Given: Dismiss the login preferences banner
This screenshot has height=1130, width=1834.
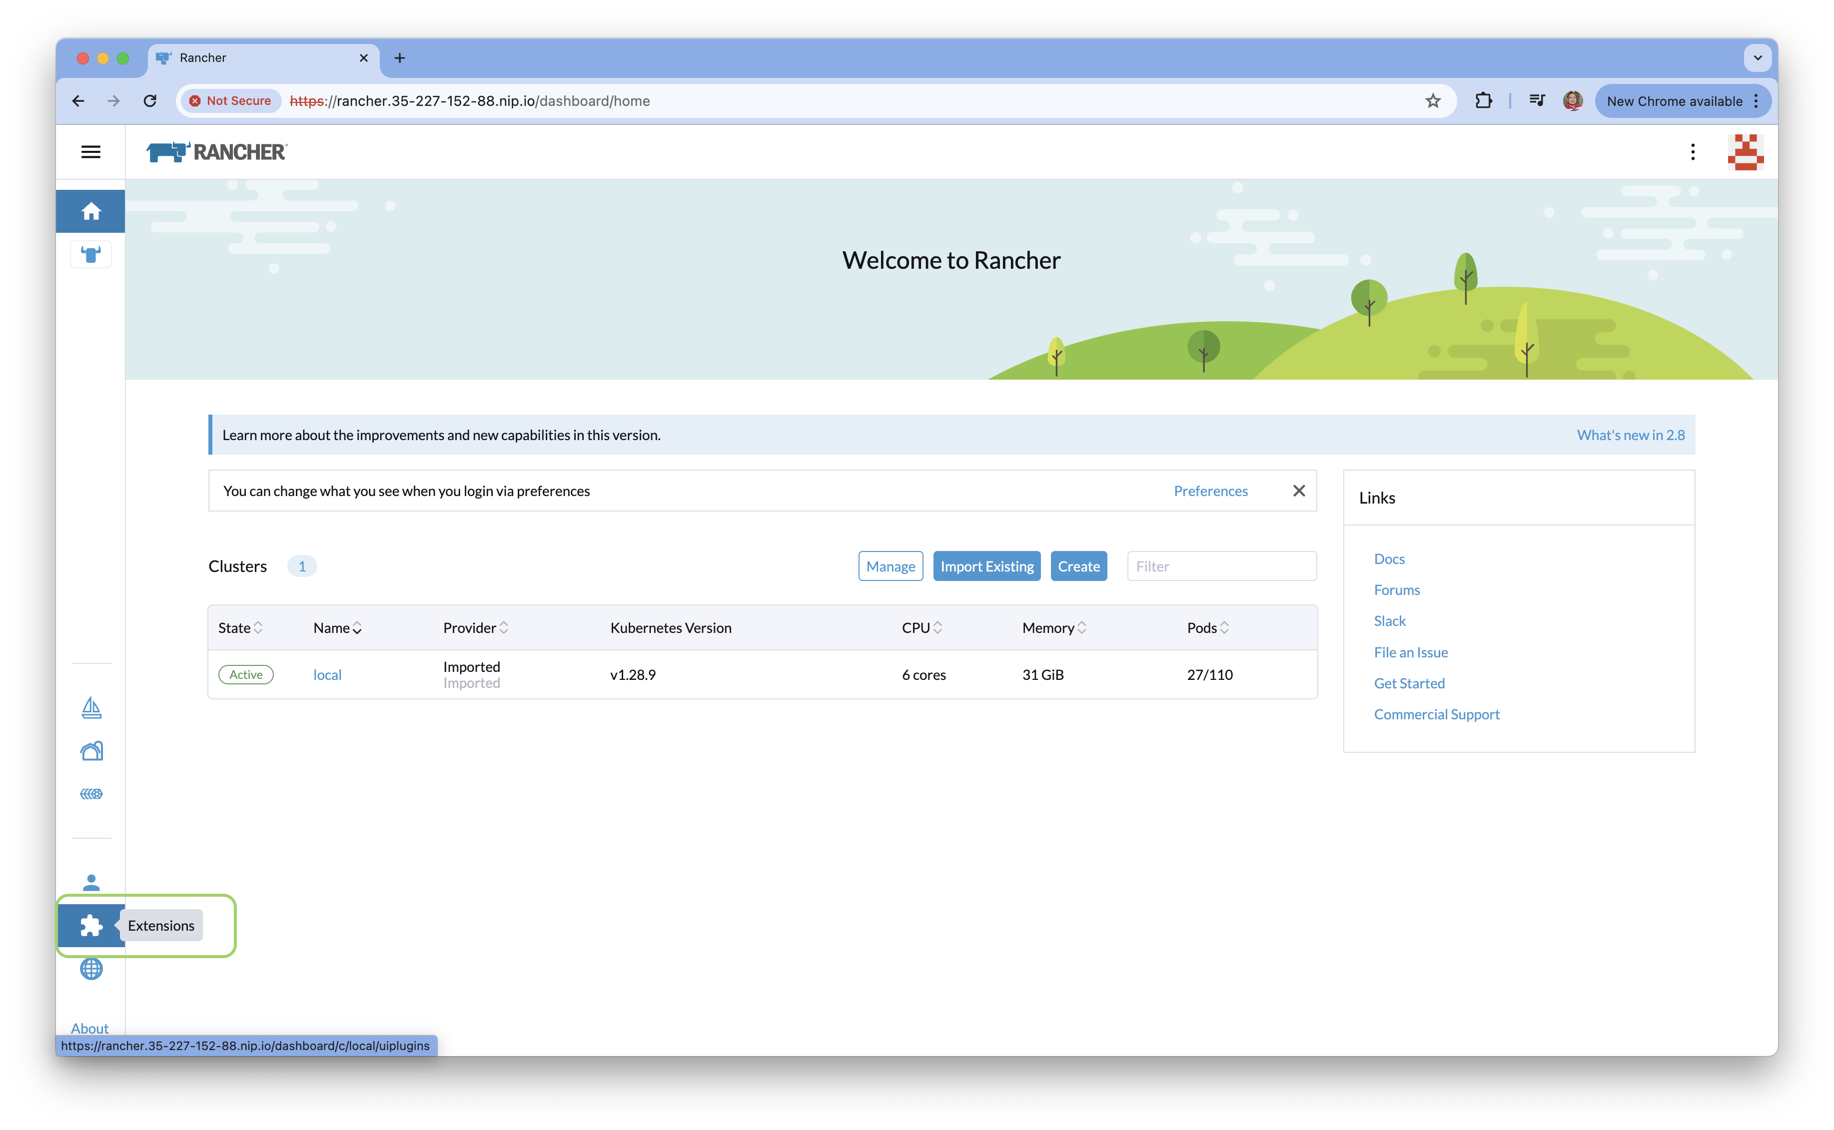Looking at the screenshot, I should (1299, 490).
